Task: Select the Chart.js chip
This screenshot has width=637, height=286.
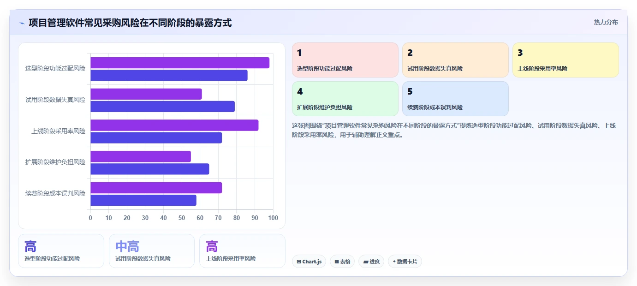Action: 309,262
